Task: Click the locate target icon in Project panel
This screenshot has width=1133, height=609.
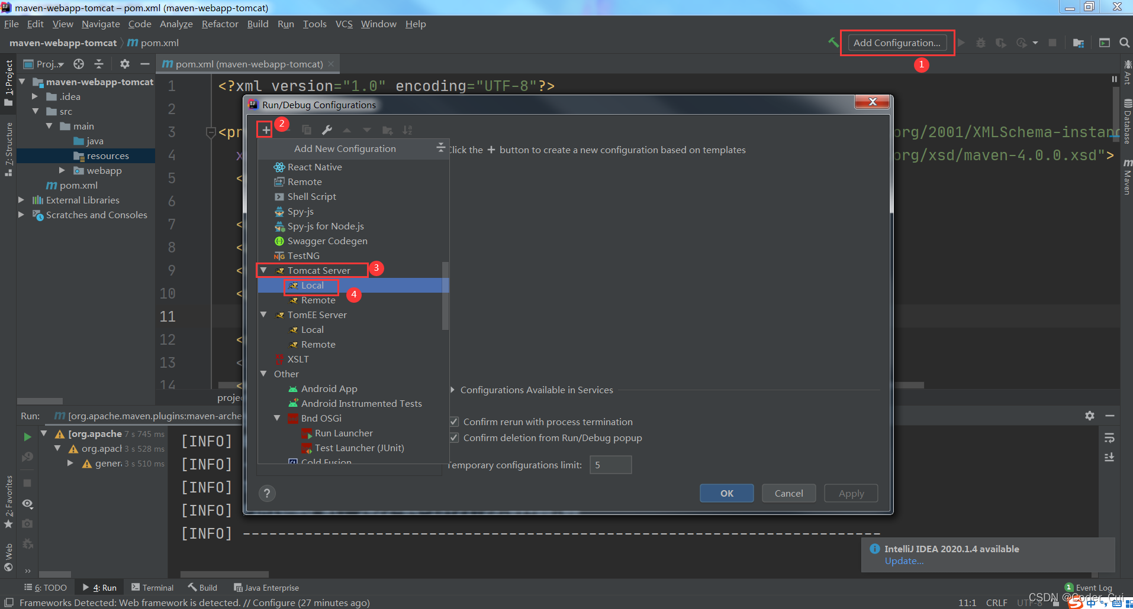Action: pyautogui.click(x=79, y=64)
